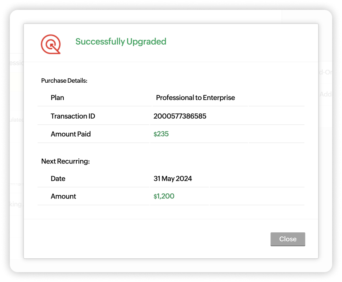The height and width of the screenshot is (282, 342).
Task: Click the Amount Paid label
Action: tap(71, 134)
